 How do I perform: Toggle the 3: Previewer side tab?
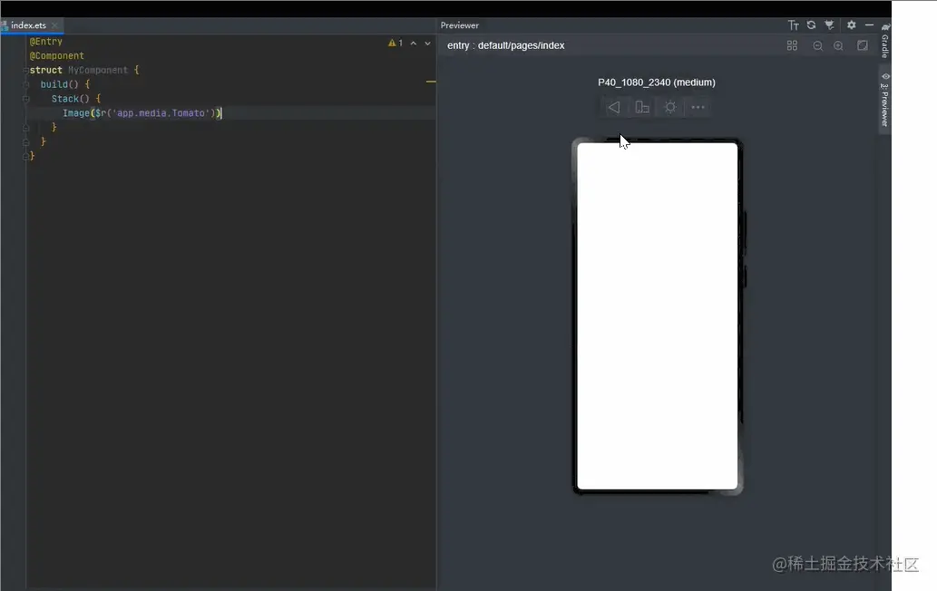(x=885, y=100)
